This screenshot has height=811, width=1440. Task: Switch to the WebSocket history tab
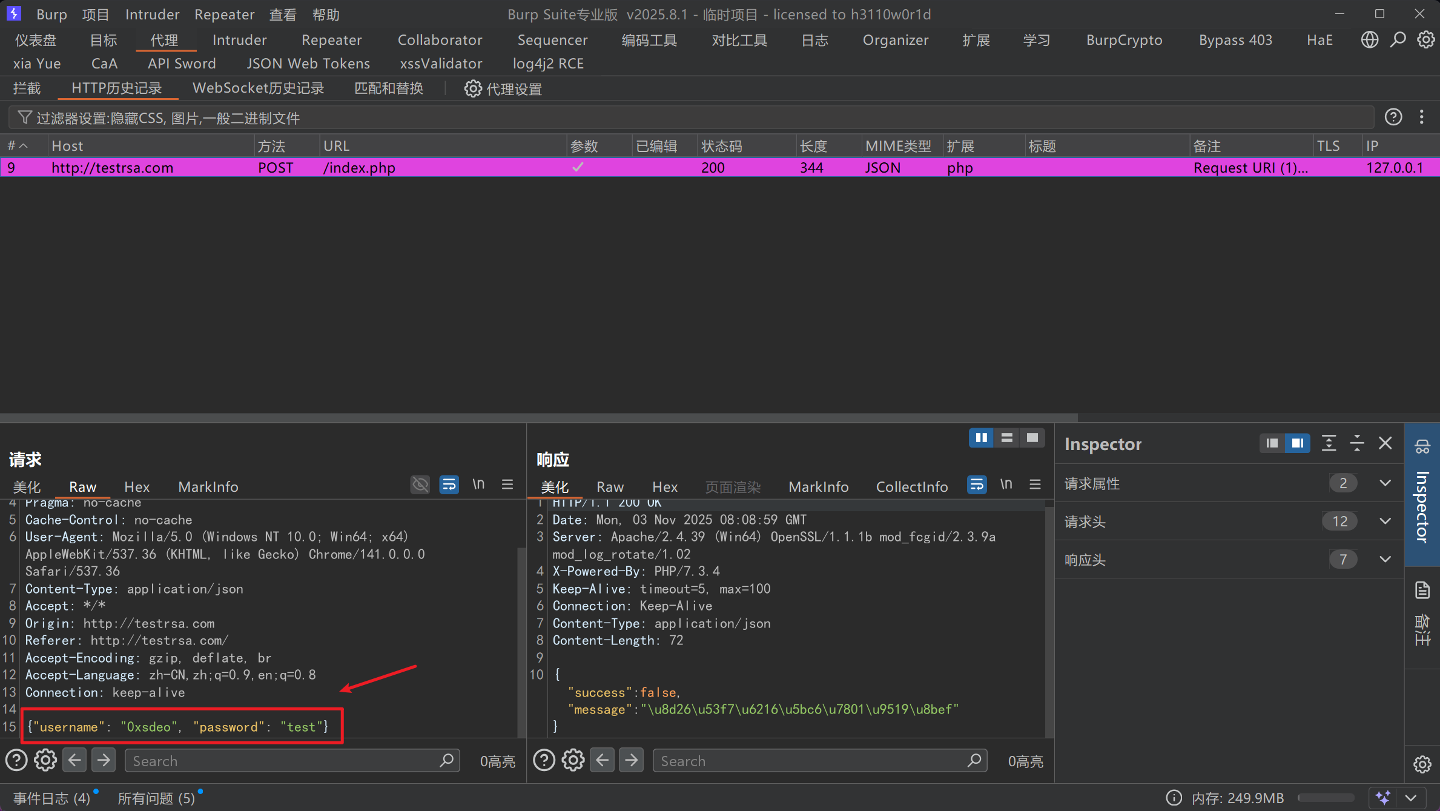pos(258,88)
